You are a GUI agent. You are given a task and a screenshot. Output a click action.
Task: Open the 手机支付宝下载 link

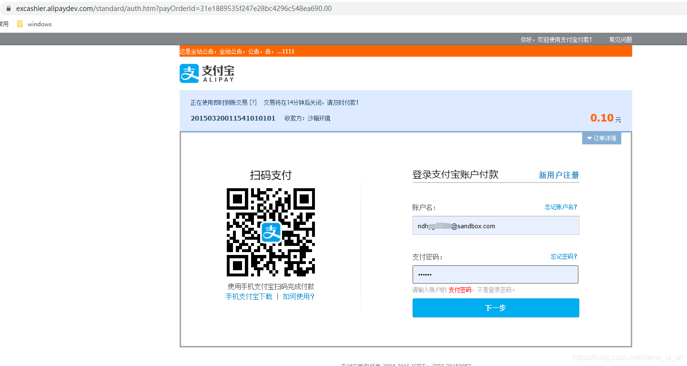249,296
